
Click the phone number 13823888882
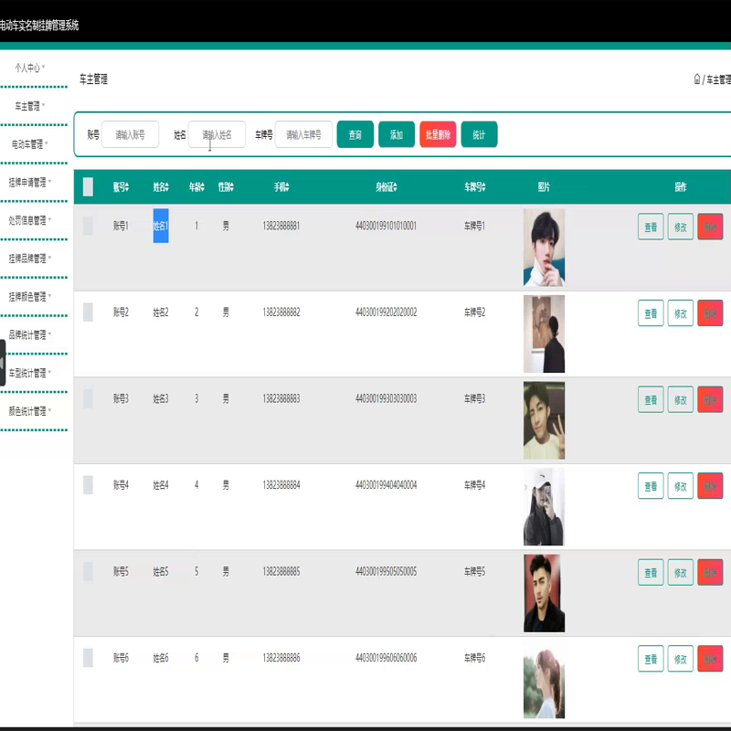click(281, 312)
